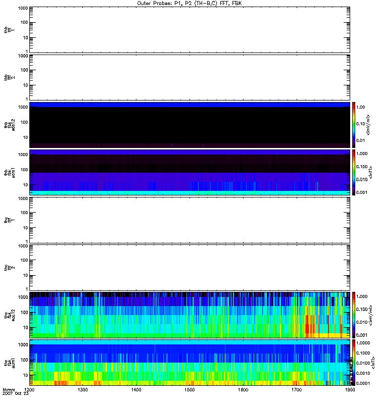Click the 'thb fff 1' y-axis label
Screen dimensions: 379x404
click(9, 30)
